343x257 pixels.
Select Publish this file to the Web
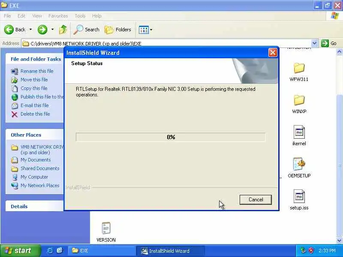pos(42,97)
